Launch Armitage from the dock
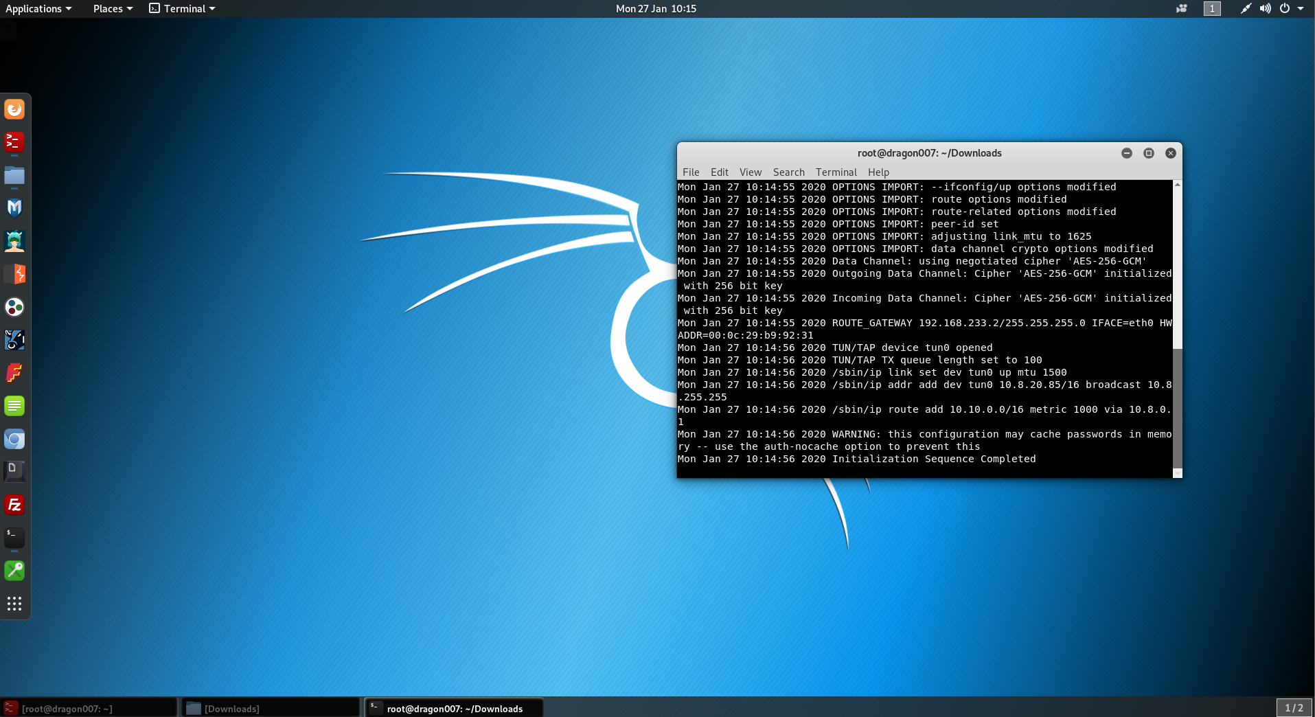Screen dimensions: 1315x717 (14, 241)
